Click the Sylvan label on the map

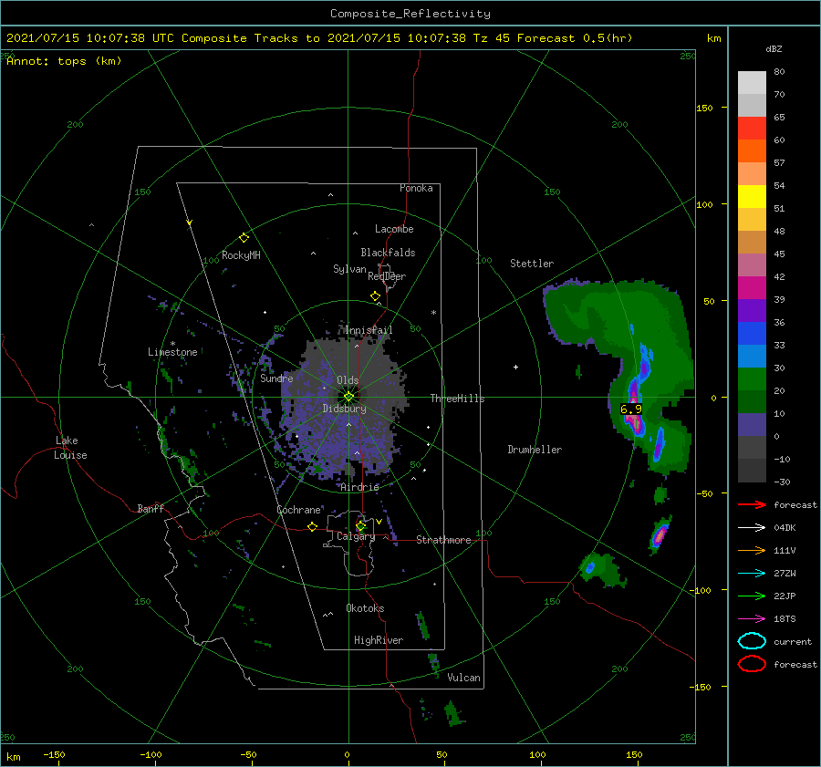[349, 269]
